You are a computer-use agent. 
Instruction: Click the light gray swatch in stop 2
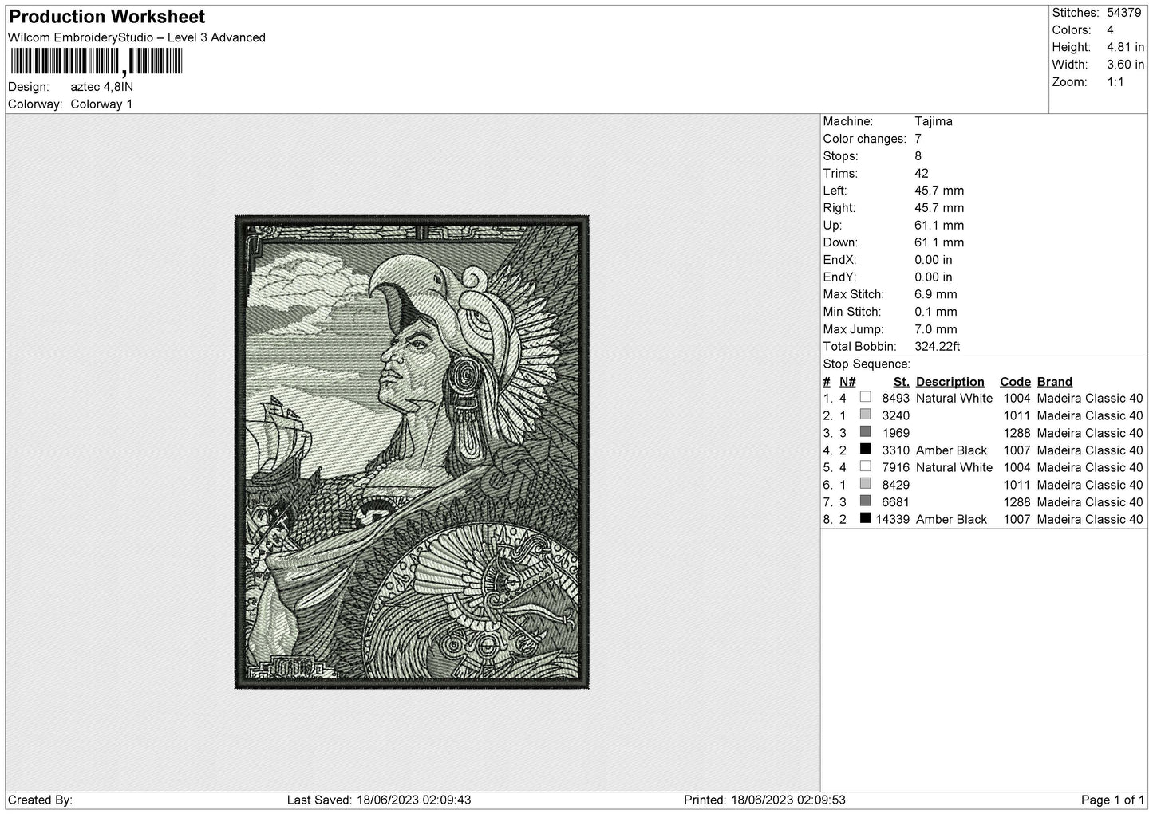[x=866, y=415]
